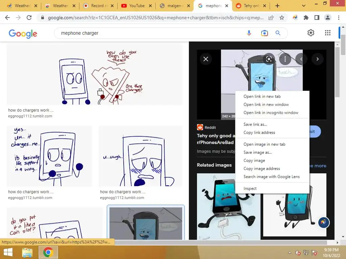Click the Google Lens icon on preview image
346x259 pixels.
(269, 59)
